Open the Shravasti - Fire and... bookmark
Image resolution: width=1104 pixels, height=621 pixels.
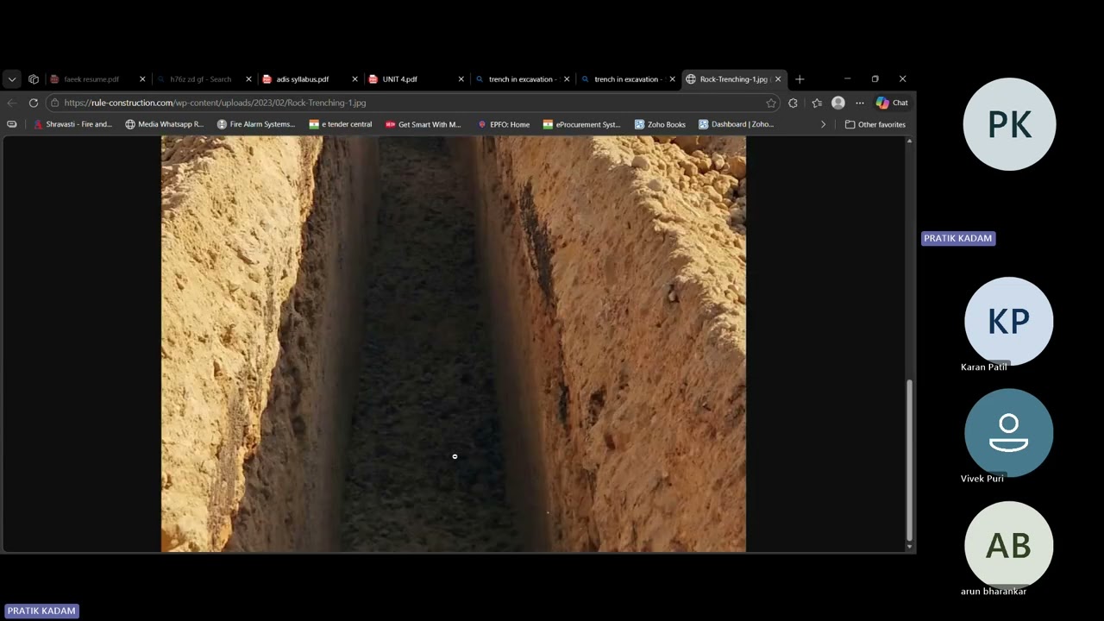(72, 124)
